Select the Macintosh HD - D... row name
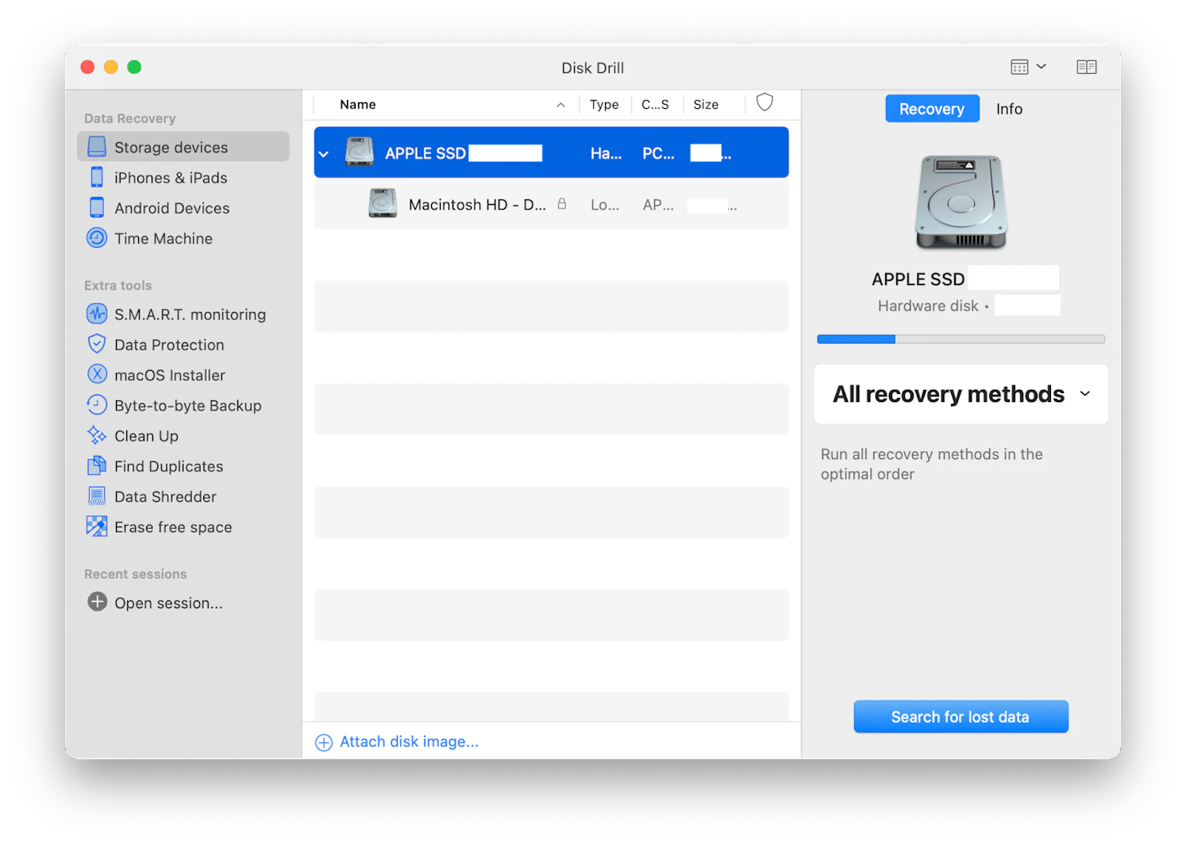The height and width of the screenshot is (845, 1186). (477, 205)
